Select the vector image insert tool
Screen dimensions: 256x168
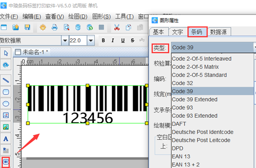6,116
